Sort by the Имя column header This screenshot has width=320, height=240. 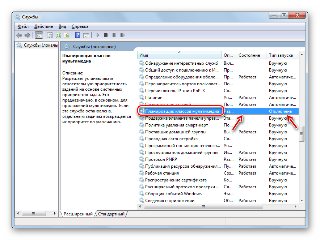pos(179,55)
